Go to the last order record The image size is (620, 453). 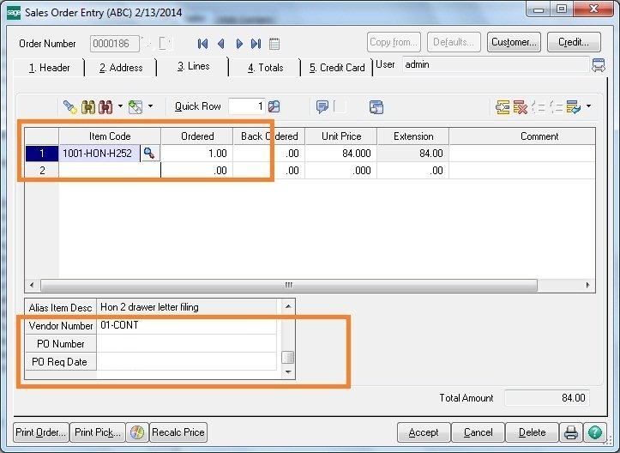(x=256, y=44)
